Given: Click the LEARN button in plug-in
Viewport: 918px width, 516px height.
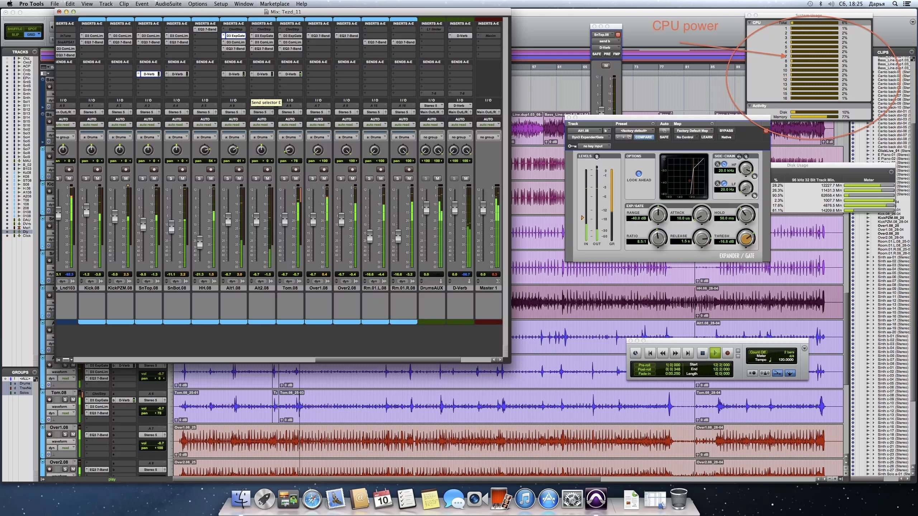Looking at the screenshot, I should (x=707, y=137).
